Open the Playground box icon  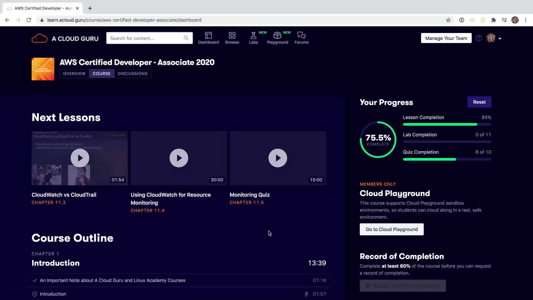point(277,36)
